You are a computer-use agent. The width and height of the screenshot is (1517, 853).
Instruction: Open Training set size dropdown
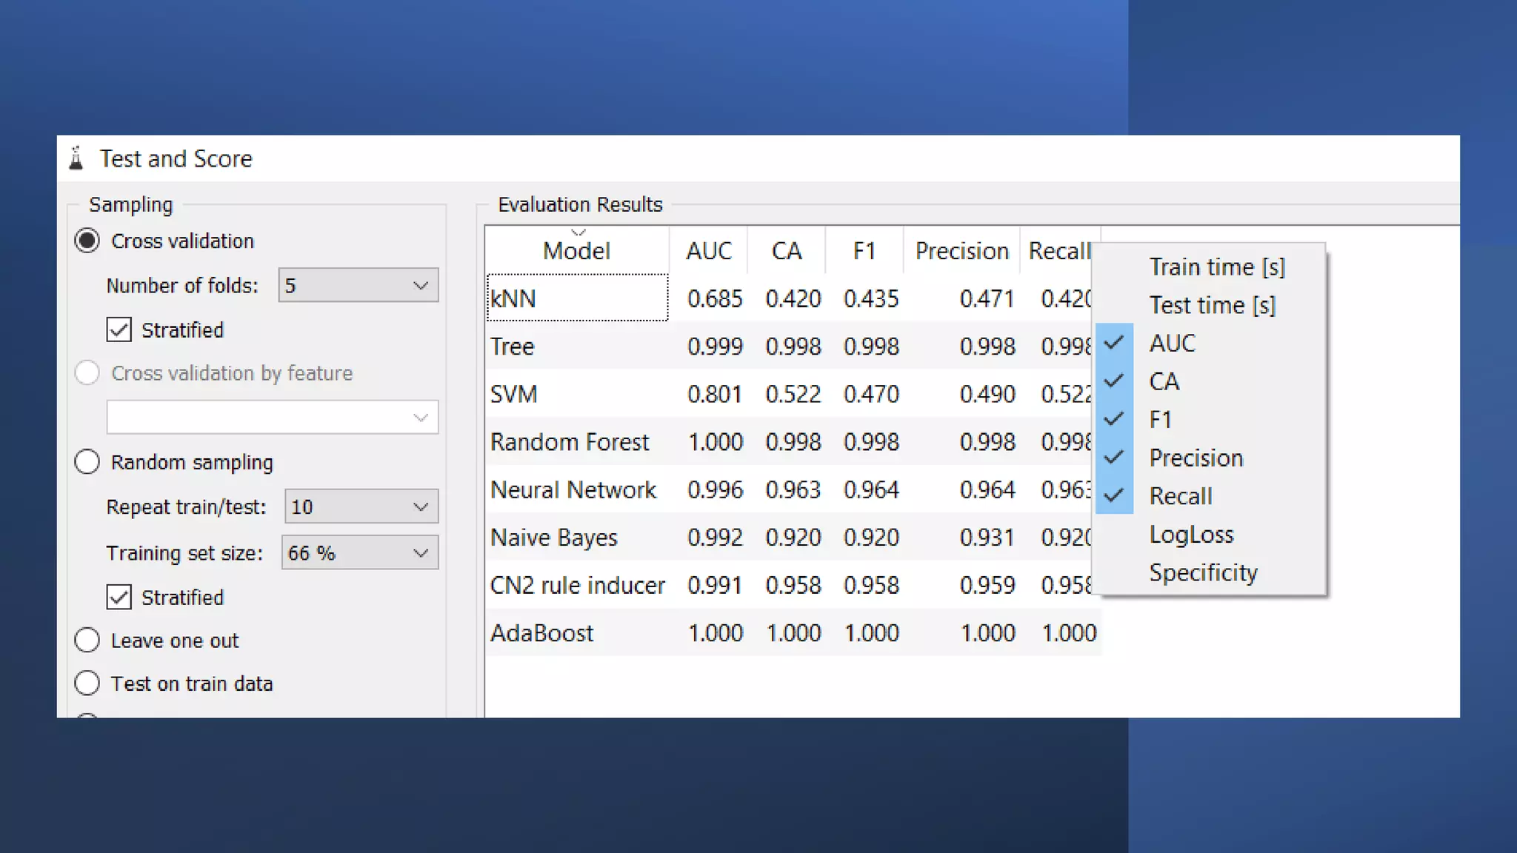359,552
